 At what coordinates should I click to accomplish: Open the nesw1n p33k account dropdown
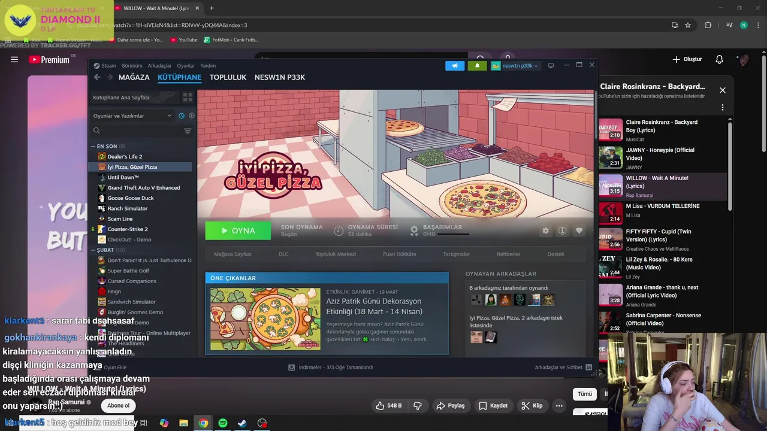coord(515,66)
